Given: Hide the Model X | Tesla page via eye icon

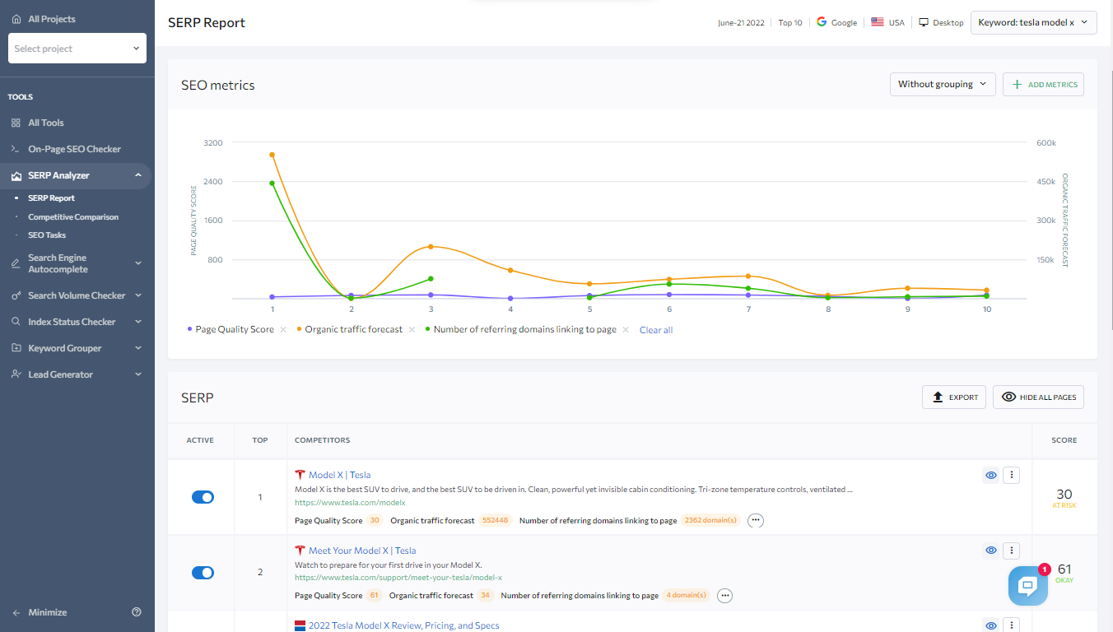Looking at the screenshot, I should [x=991, y=475].
